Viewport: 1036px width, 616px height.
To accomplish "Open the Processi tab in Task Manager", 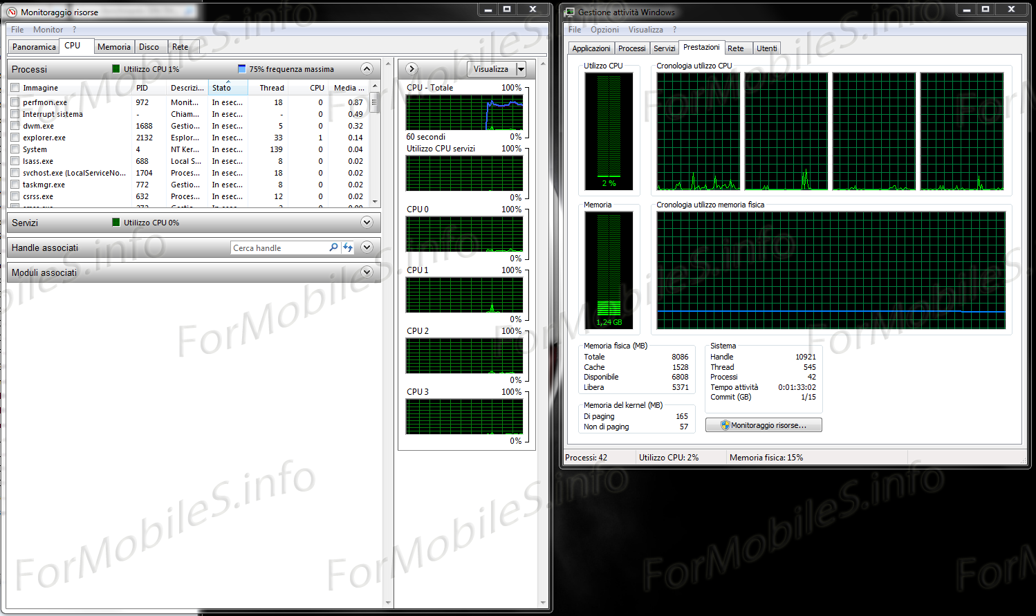I will pos(631,48).
